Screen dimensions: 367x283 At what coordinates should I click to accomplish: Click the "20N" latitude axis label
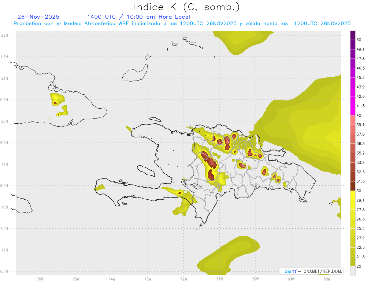(5, 121)
